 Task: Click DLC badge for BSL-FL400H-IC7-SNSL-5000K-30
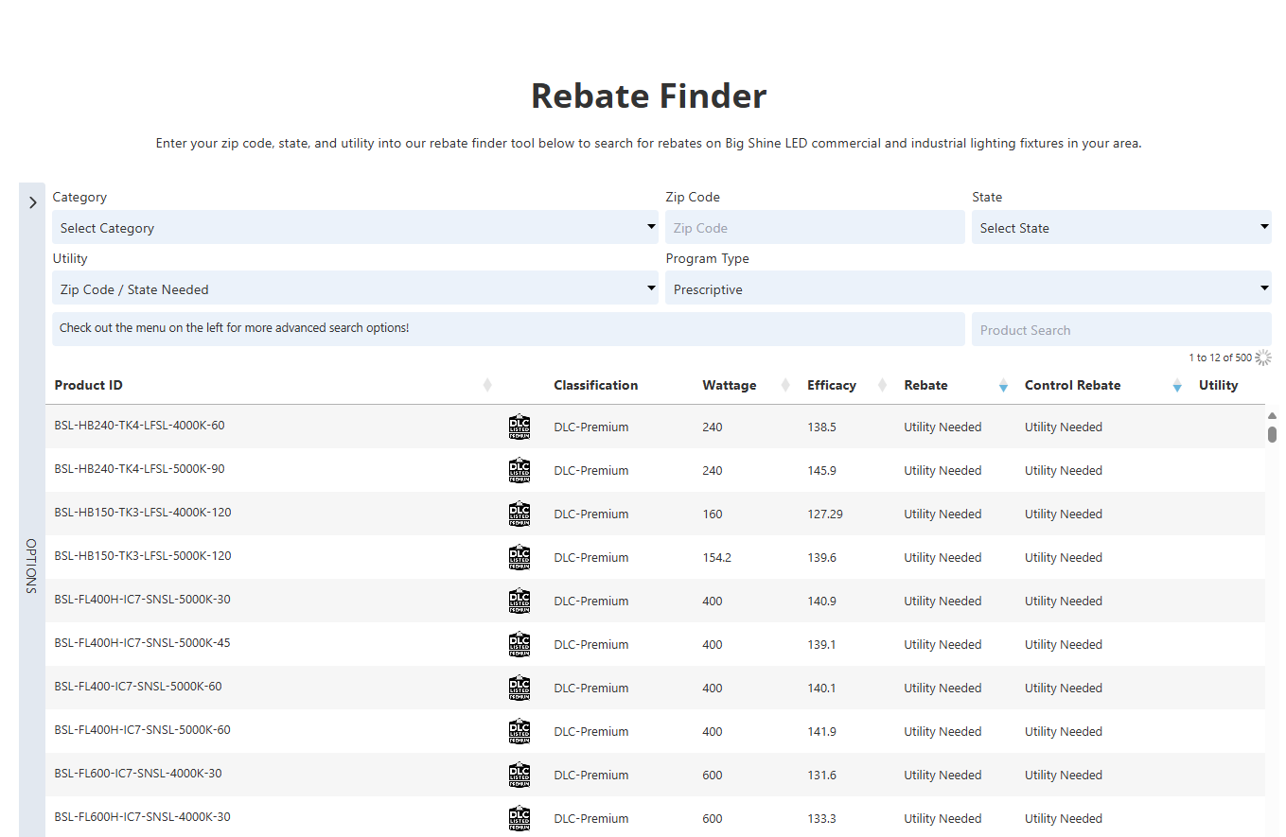(520, 601)
